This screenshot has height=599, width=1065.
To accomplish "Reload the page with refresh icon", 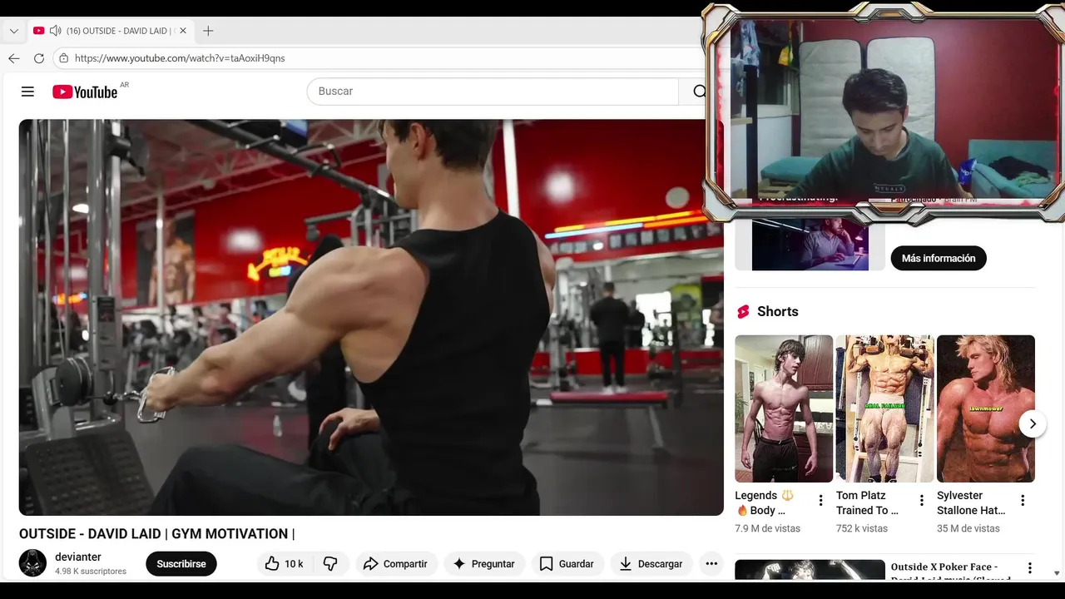I will (x=38, y=58).
